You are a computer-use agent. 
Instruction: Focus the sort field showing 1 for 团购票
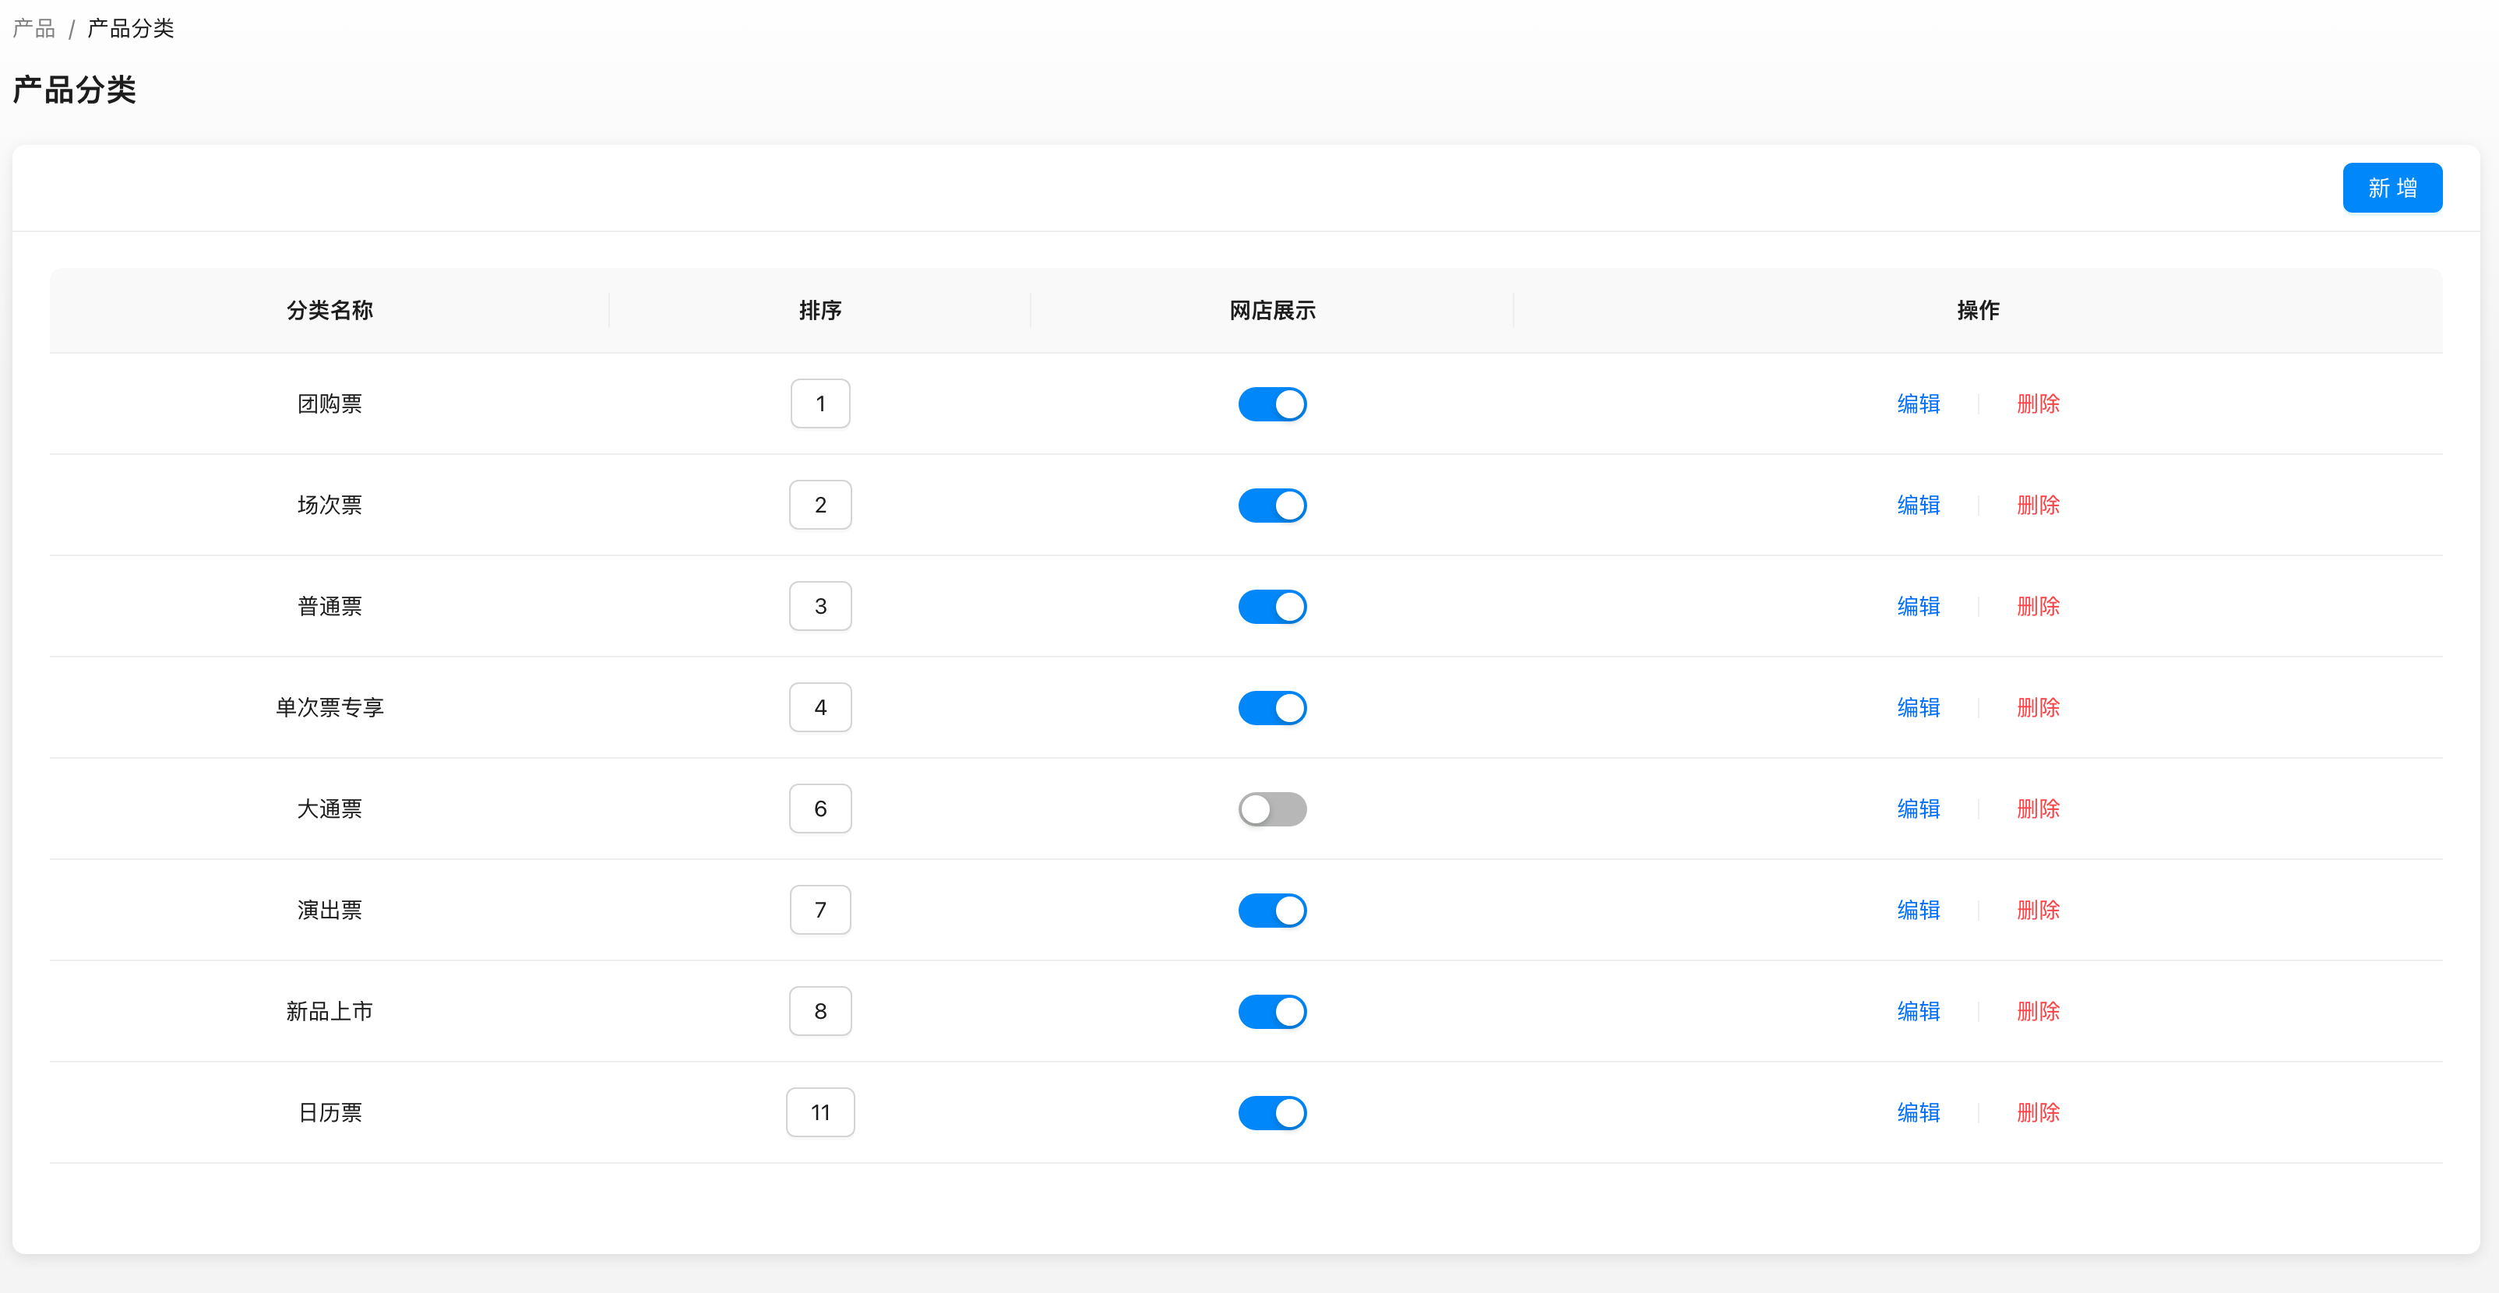coord(819,403)
